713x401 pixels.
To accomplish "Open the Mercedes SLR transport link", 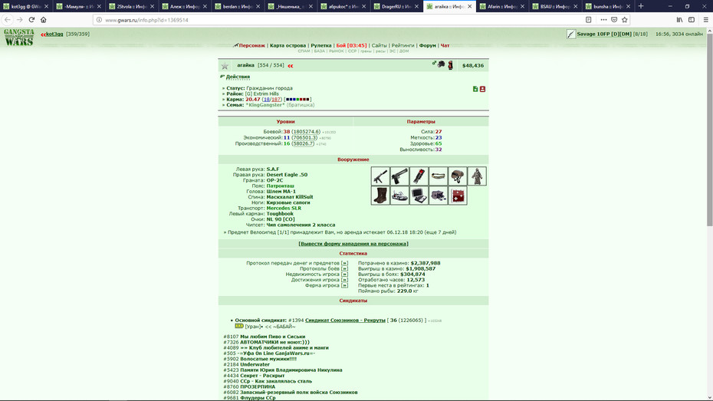I will point(284,209).
